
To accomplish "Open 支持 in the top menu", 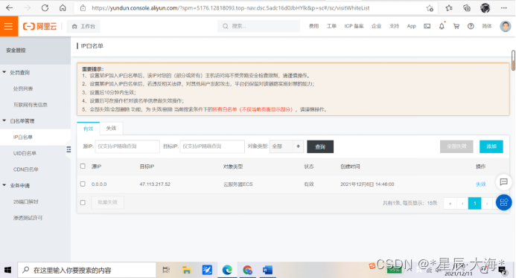I will [394, 26].
